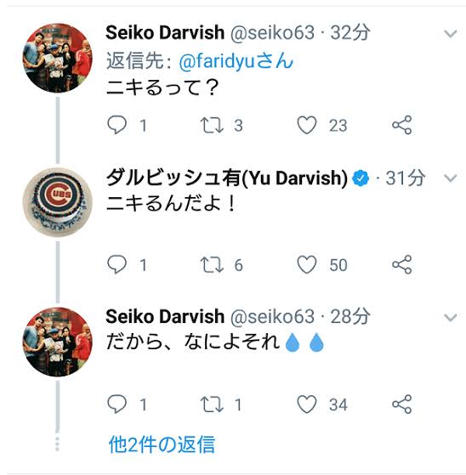Open options chevron on Yu Darvish's tweet

click(450, 178)
